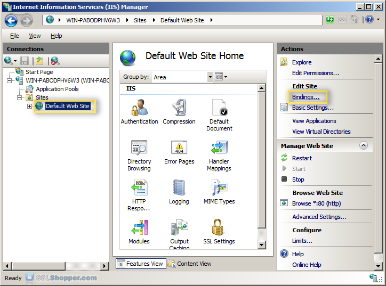Click the Save floppy icon in Connections
The height and width of the screenshot is (286, 386).
[x=25, y=61]
